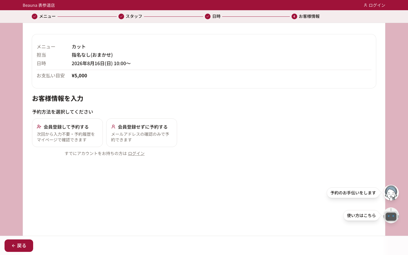This screenshot has height=255, width=408.
Task: Open the operator assistant avatar
Action: tap(391, 193)
